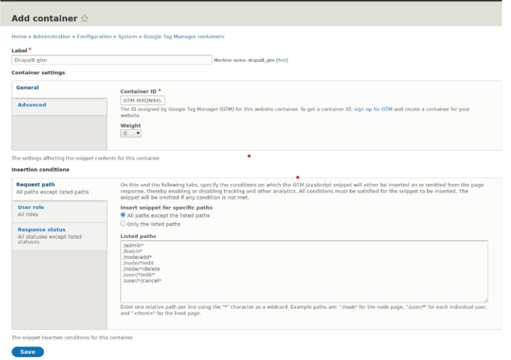Click the Edit machine name link
The width and height of the screenshot is (511, 360).
pos(282,60)
